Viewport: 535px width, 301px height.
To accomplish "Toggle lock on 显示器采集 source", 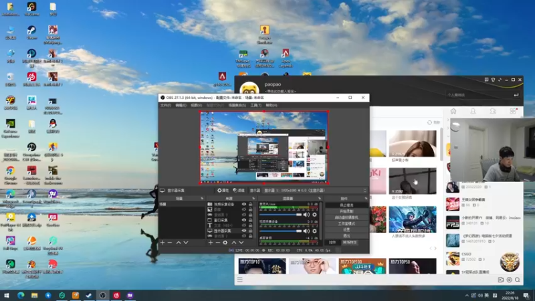I will coord(250,231).
